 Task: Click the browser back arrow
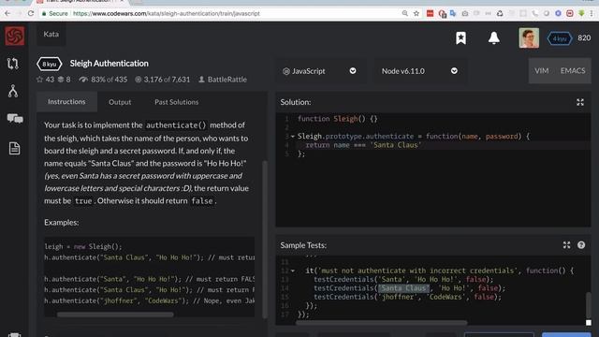click(x=7, y=13)
